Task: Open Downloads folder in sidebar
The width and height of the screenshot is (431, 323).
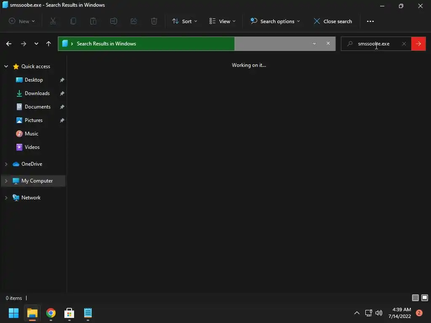Action: click(x=37, y=93)
